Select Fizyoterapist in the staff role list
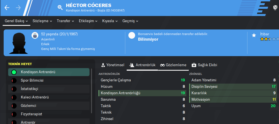The image size is (279, 124). point(32,114)
